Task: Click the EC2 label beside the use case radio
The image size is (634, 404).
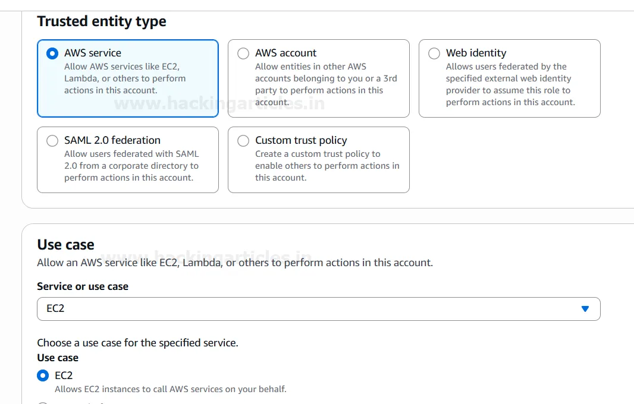Action: [64, 375]
